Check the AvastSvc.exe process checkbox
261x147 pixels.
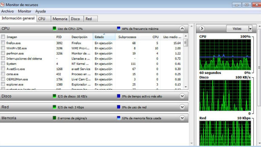coord(3,69)
